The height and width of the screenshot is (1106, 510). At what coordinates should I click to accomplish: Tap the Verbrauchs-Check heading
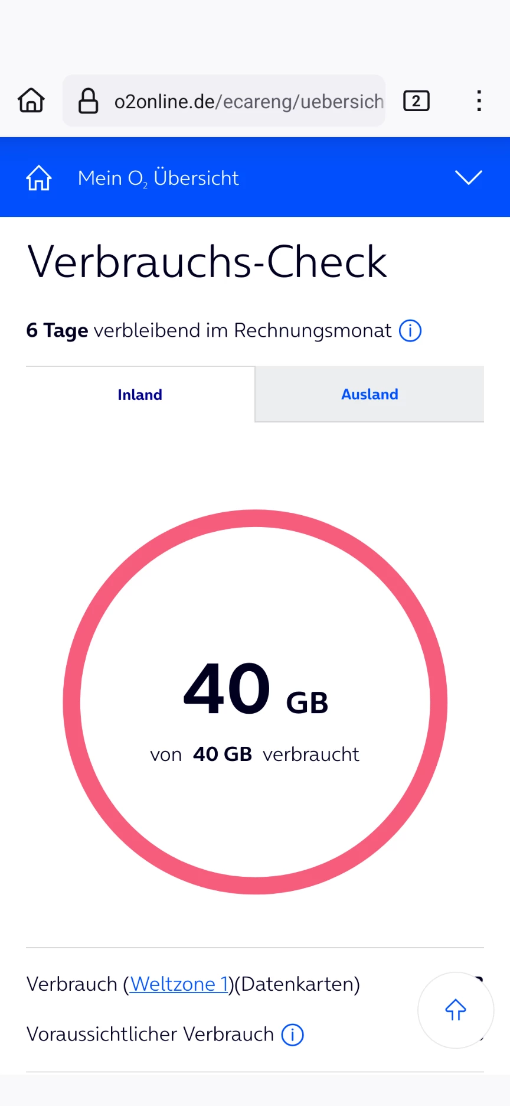point(207,262)
